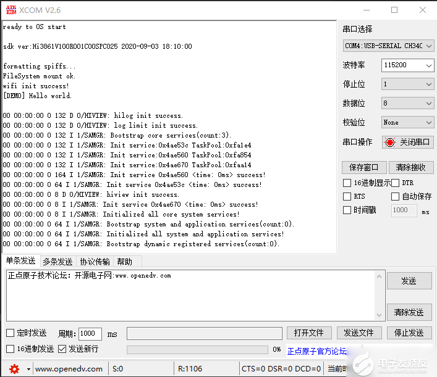Enable the 自动保存 auto save checkbox
Viewport: 437px width, 377px height.
tap(395, 196)
